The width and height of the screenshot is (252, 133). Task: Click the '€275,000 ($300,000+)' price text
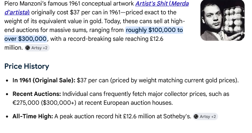tap(44, 103)
